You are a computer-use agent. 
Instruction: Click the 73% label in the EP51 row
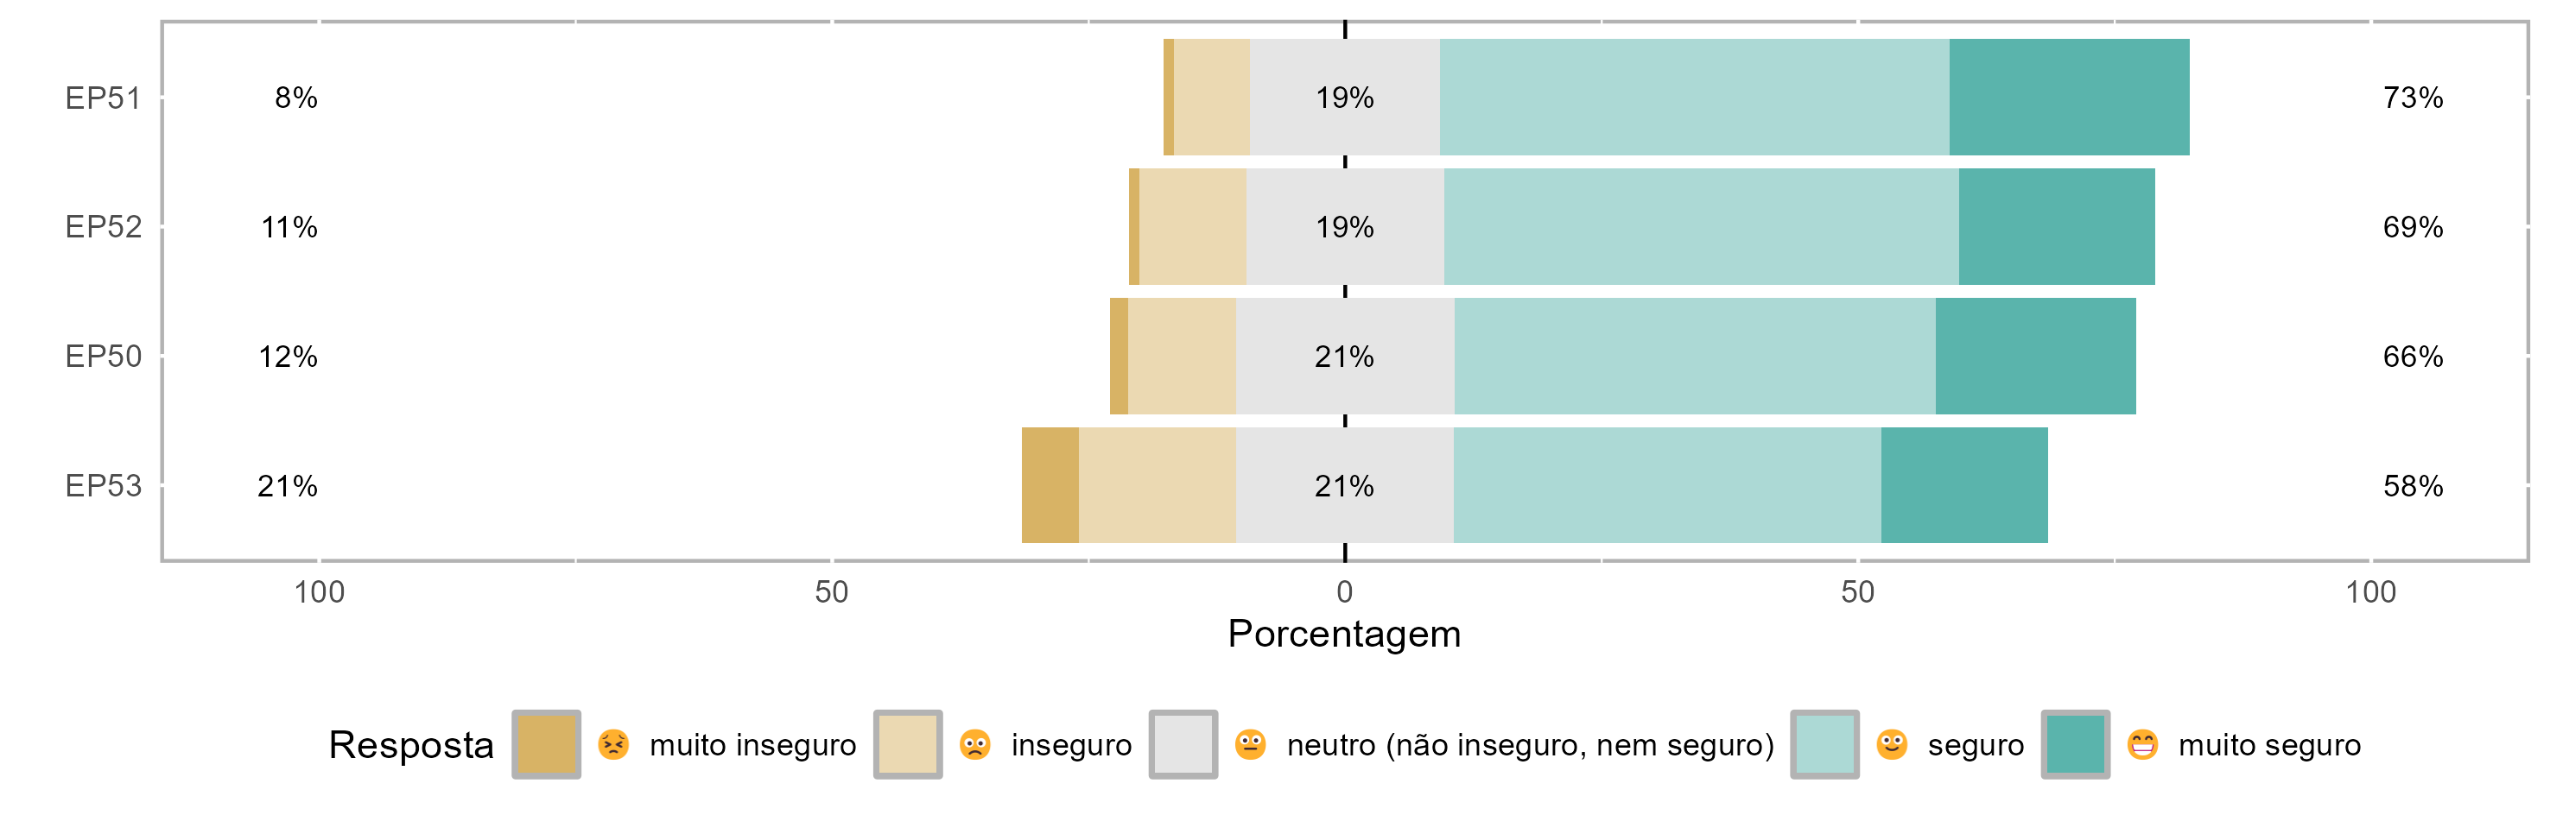[2413, 98]
